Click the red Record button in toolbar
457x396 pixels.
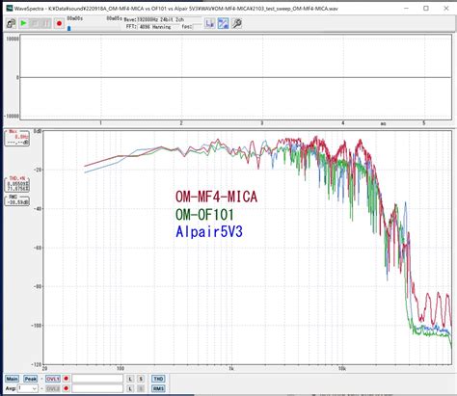59,23
